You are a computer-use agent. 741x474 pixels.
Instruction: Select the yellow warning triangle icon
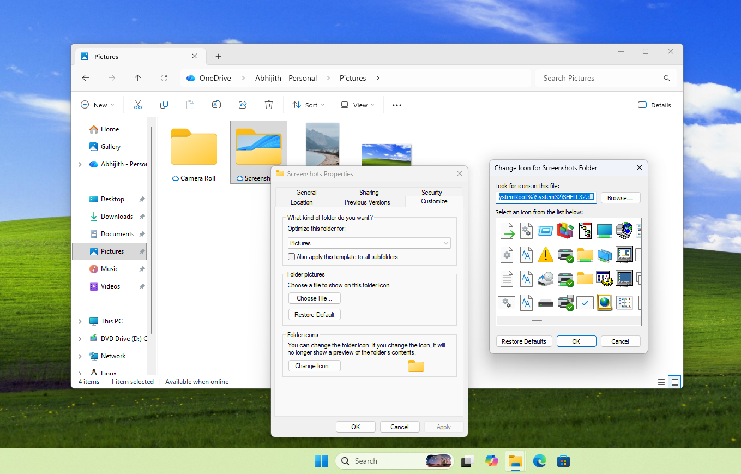pyautogui.click(x=546, y=254)
